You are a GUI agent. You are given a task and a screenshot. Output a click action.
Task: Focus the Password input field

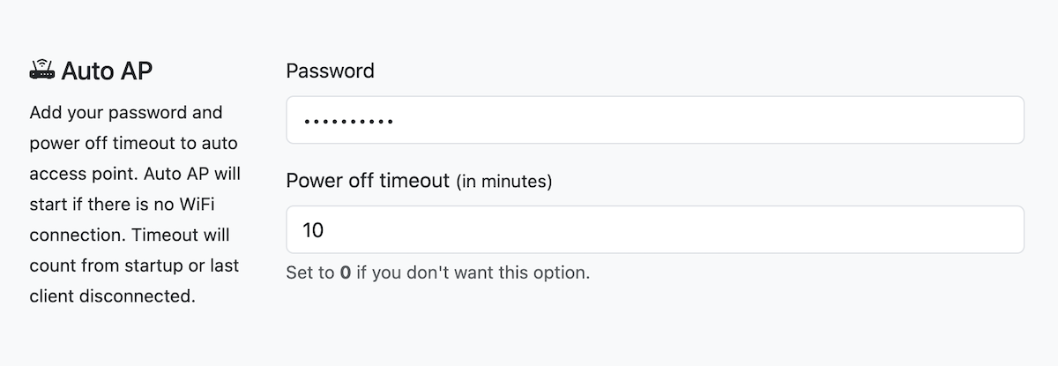click(x=654, y=120)
